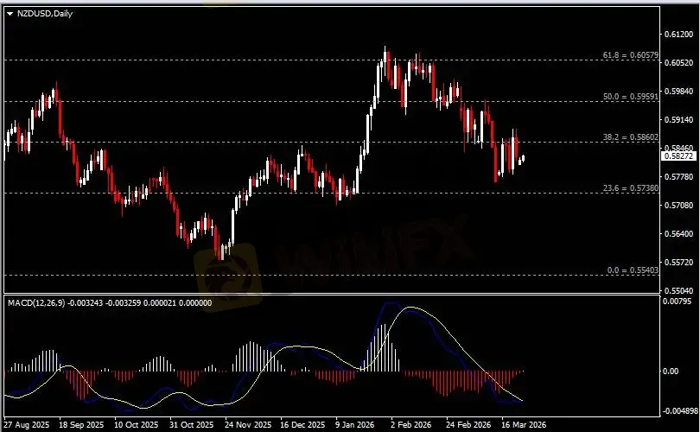Click the 0.59840 price axis value

tap(678, 92)
